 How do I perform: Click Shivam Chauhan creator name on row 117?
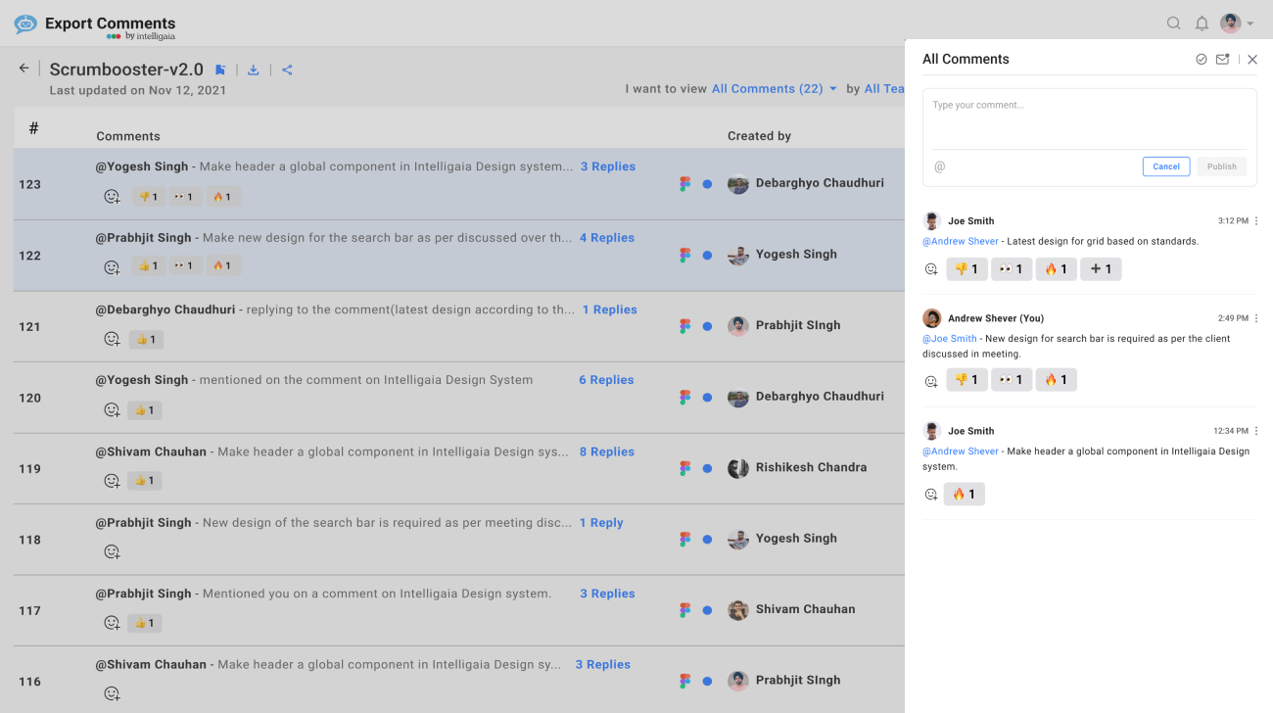[805, 609]
